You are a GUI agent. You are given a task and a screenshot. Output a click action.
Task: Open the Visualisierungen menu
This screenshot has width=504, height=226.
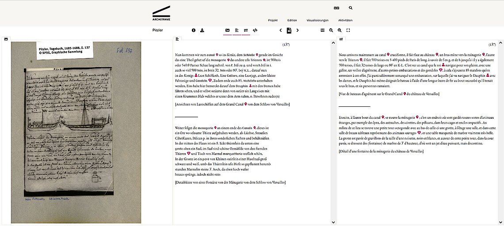pos(317,20)
